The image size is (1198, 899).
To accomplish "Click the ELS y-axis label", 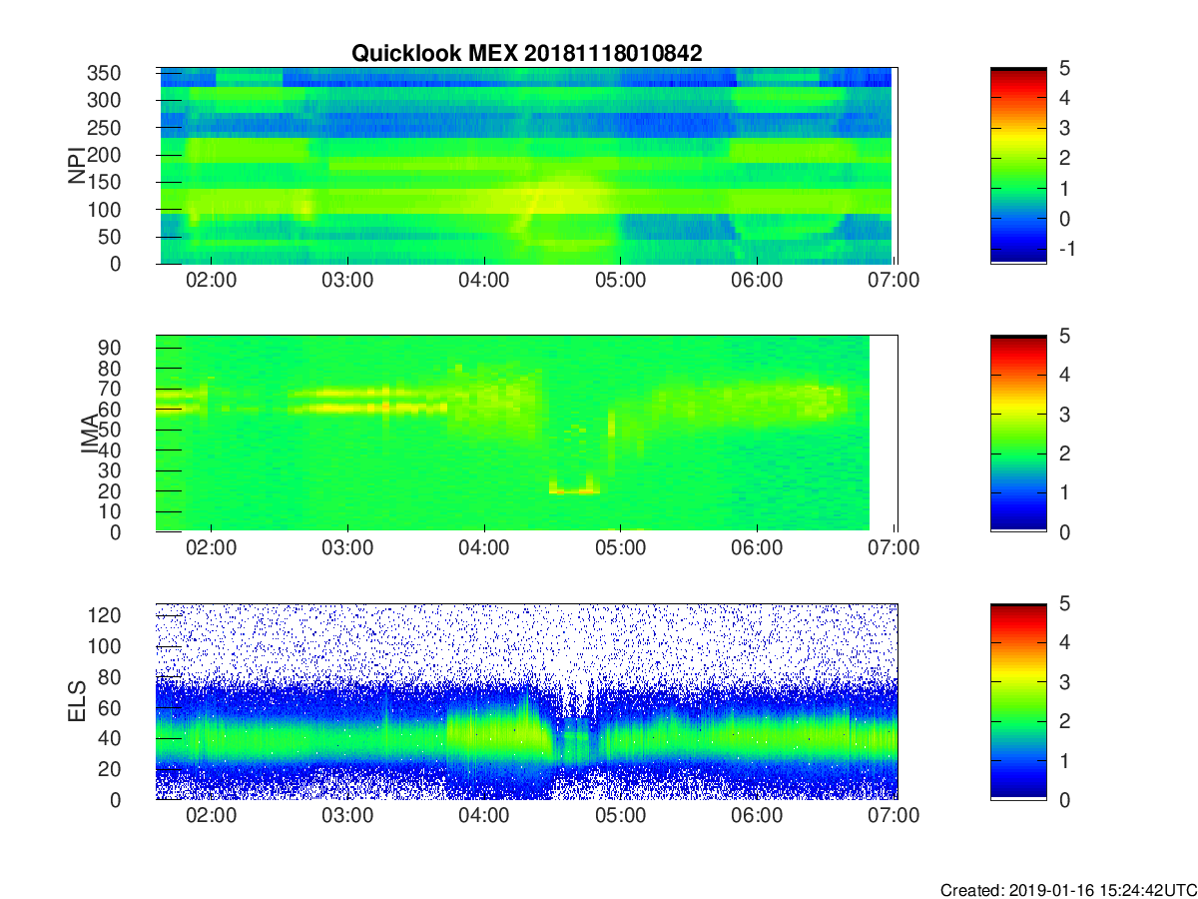I will pyautogui.click(x=77, y=701).
